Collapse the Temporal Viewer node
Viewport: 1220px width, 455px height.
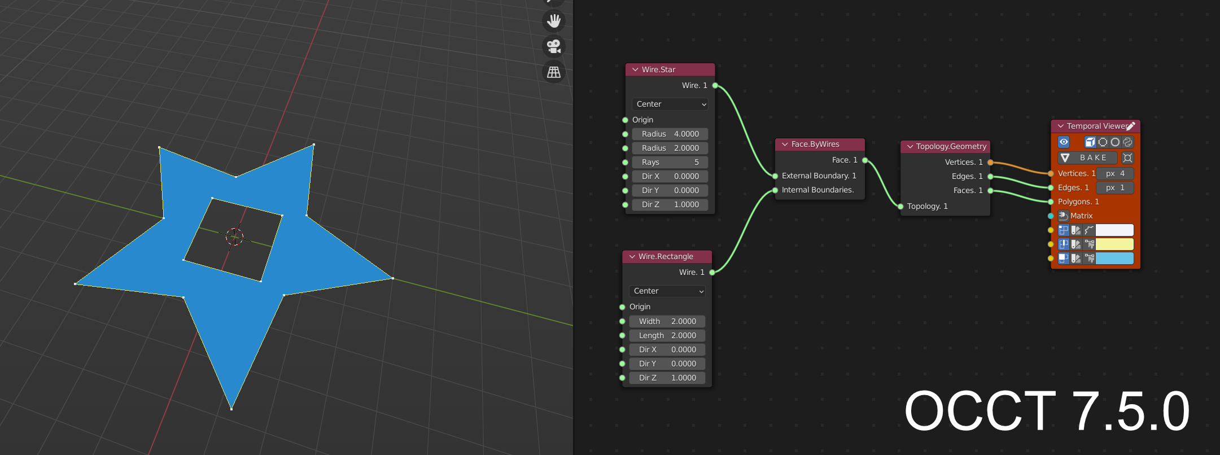1061,126
